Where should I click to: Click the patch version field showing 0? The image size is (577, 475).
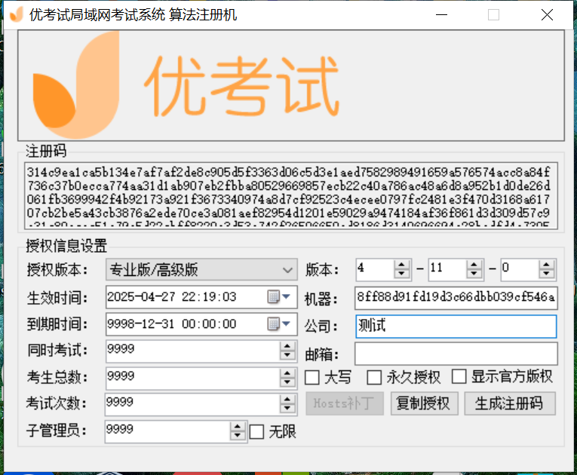(x=520, y=269)
